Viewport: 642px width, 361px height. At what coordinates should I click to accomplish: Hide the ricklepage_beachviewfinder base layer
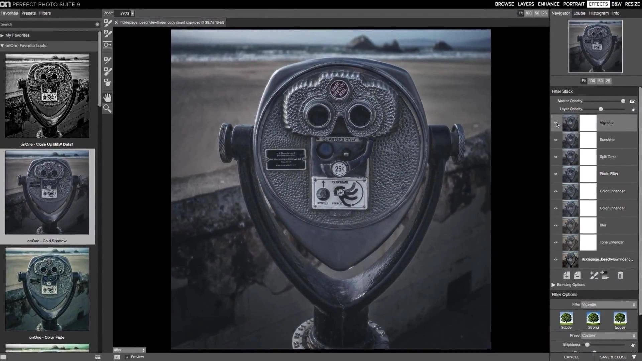(556, 259)
